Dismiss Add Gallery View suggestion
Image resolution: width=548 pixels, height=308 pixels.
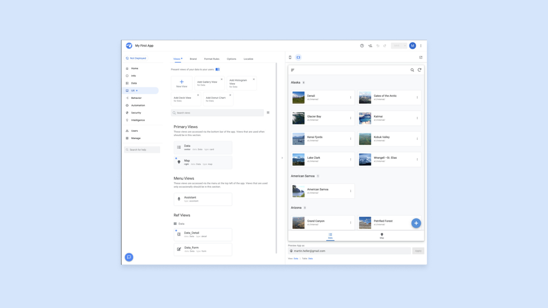click(221, 79)
